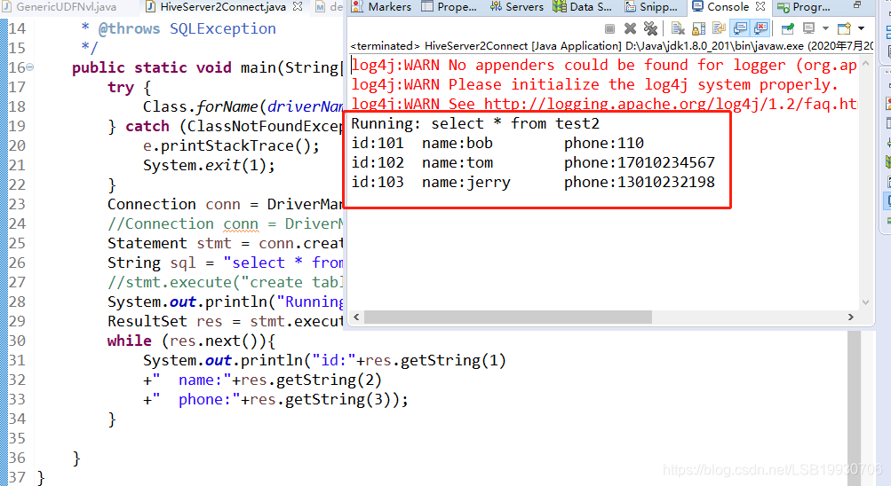Viewport: 891px width, 486px height.
Task: Click the console horizontal scrollbar thumb
Action: tap(507, 317)
